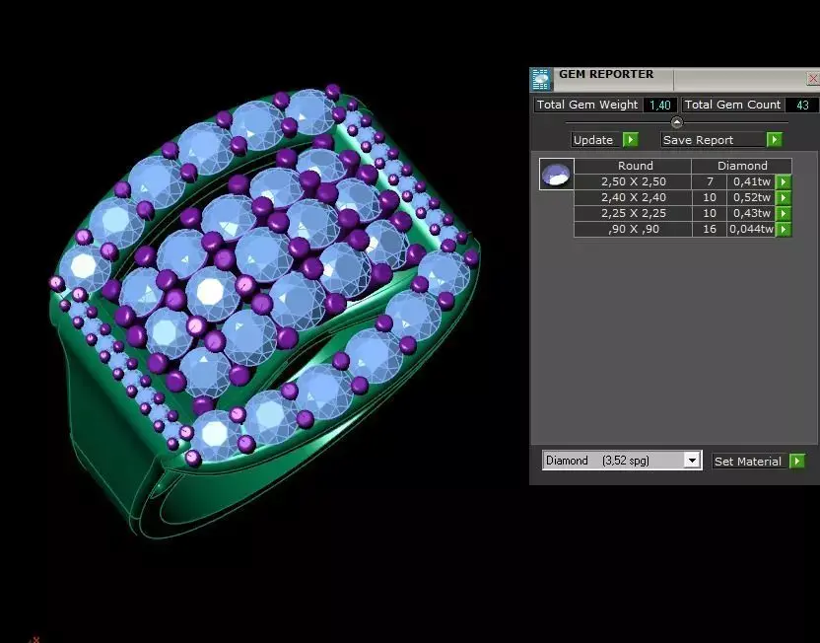Screen dimensions: 820x643
Task: Expand the panel divider arrow below Total Gem Weight
Action: click(x=676, y=121)
